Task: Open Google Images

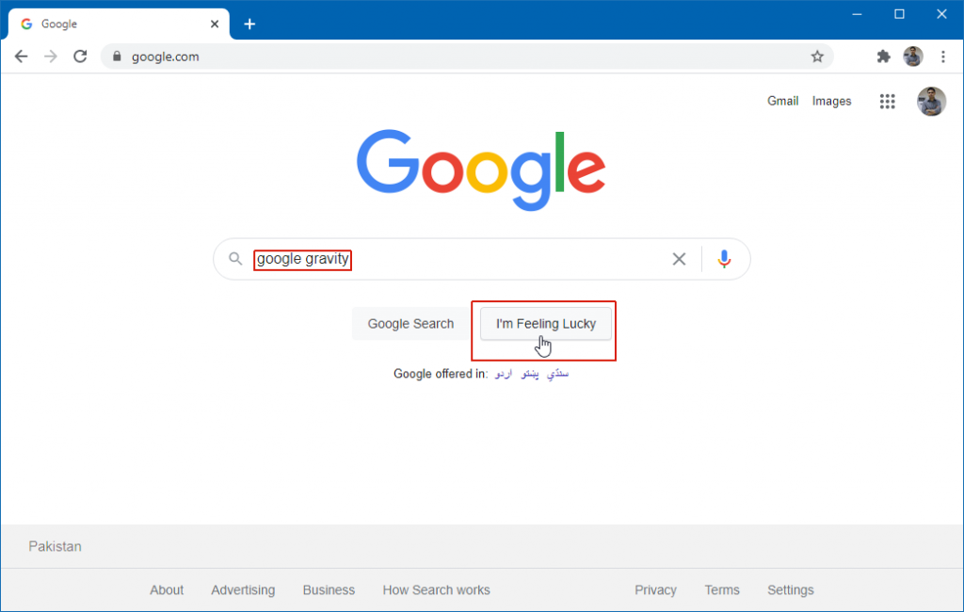Action: [831, 101]
